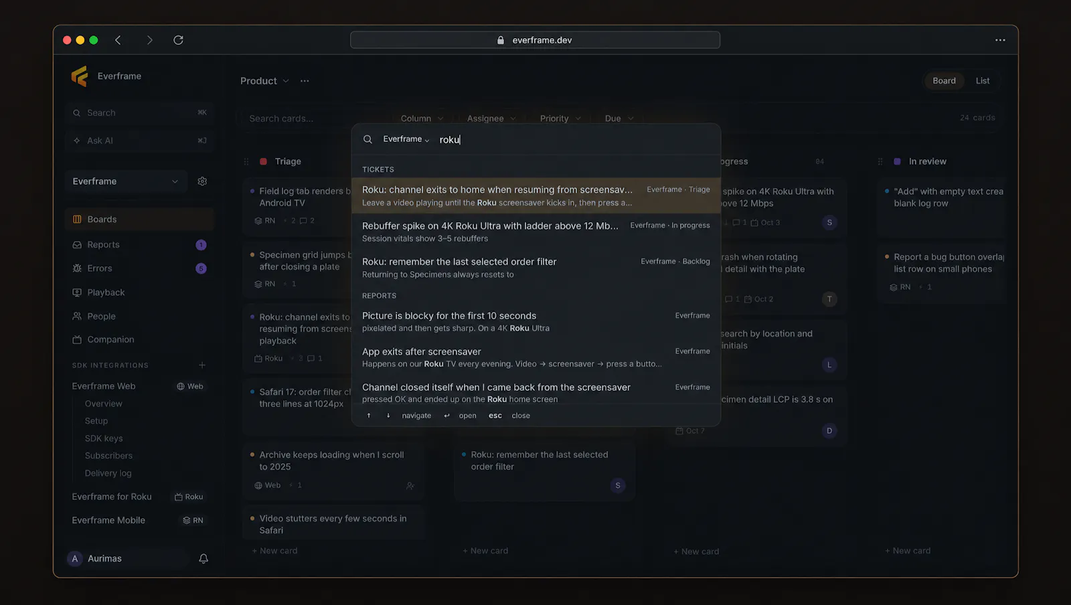The height and width of the screenshot is (605, 1071).
Task: Open 'Roku: remember the last selected order filter' result
Action: (536, 268)
